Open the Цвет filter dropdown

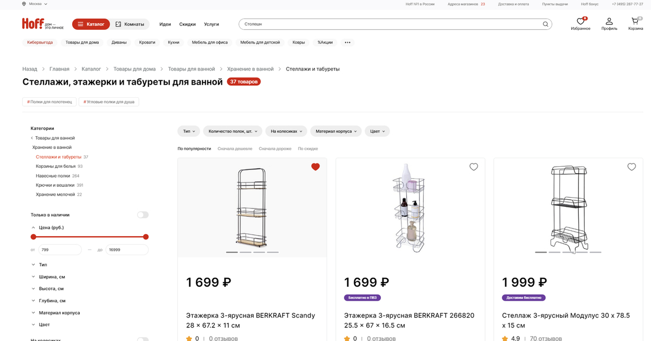pyautogui.click(x=377, y=131)
